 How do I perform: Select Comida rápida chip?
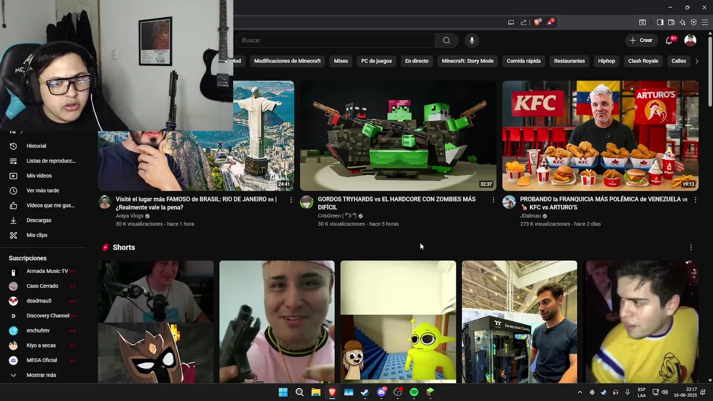(524, 61)
